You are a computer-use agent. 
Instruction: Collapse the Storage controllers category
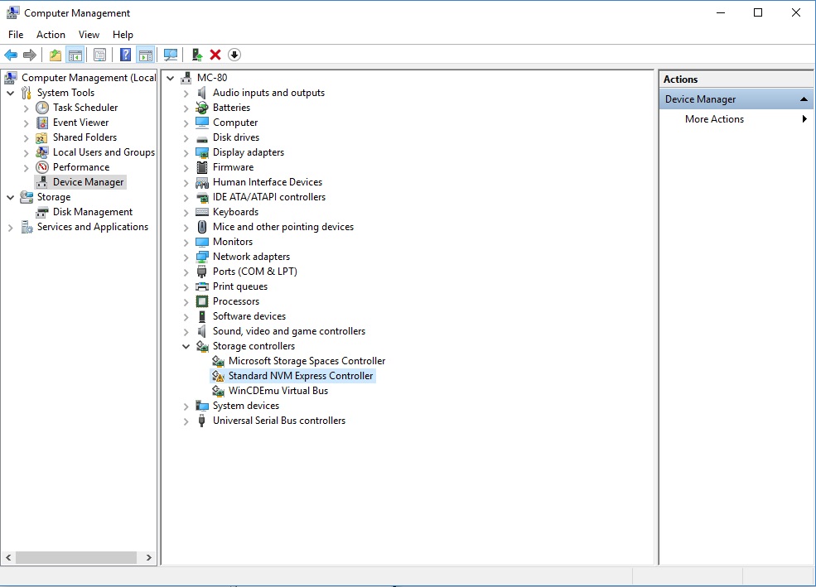coord(186,346)
